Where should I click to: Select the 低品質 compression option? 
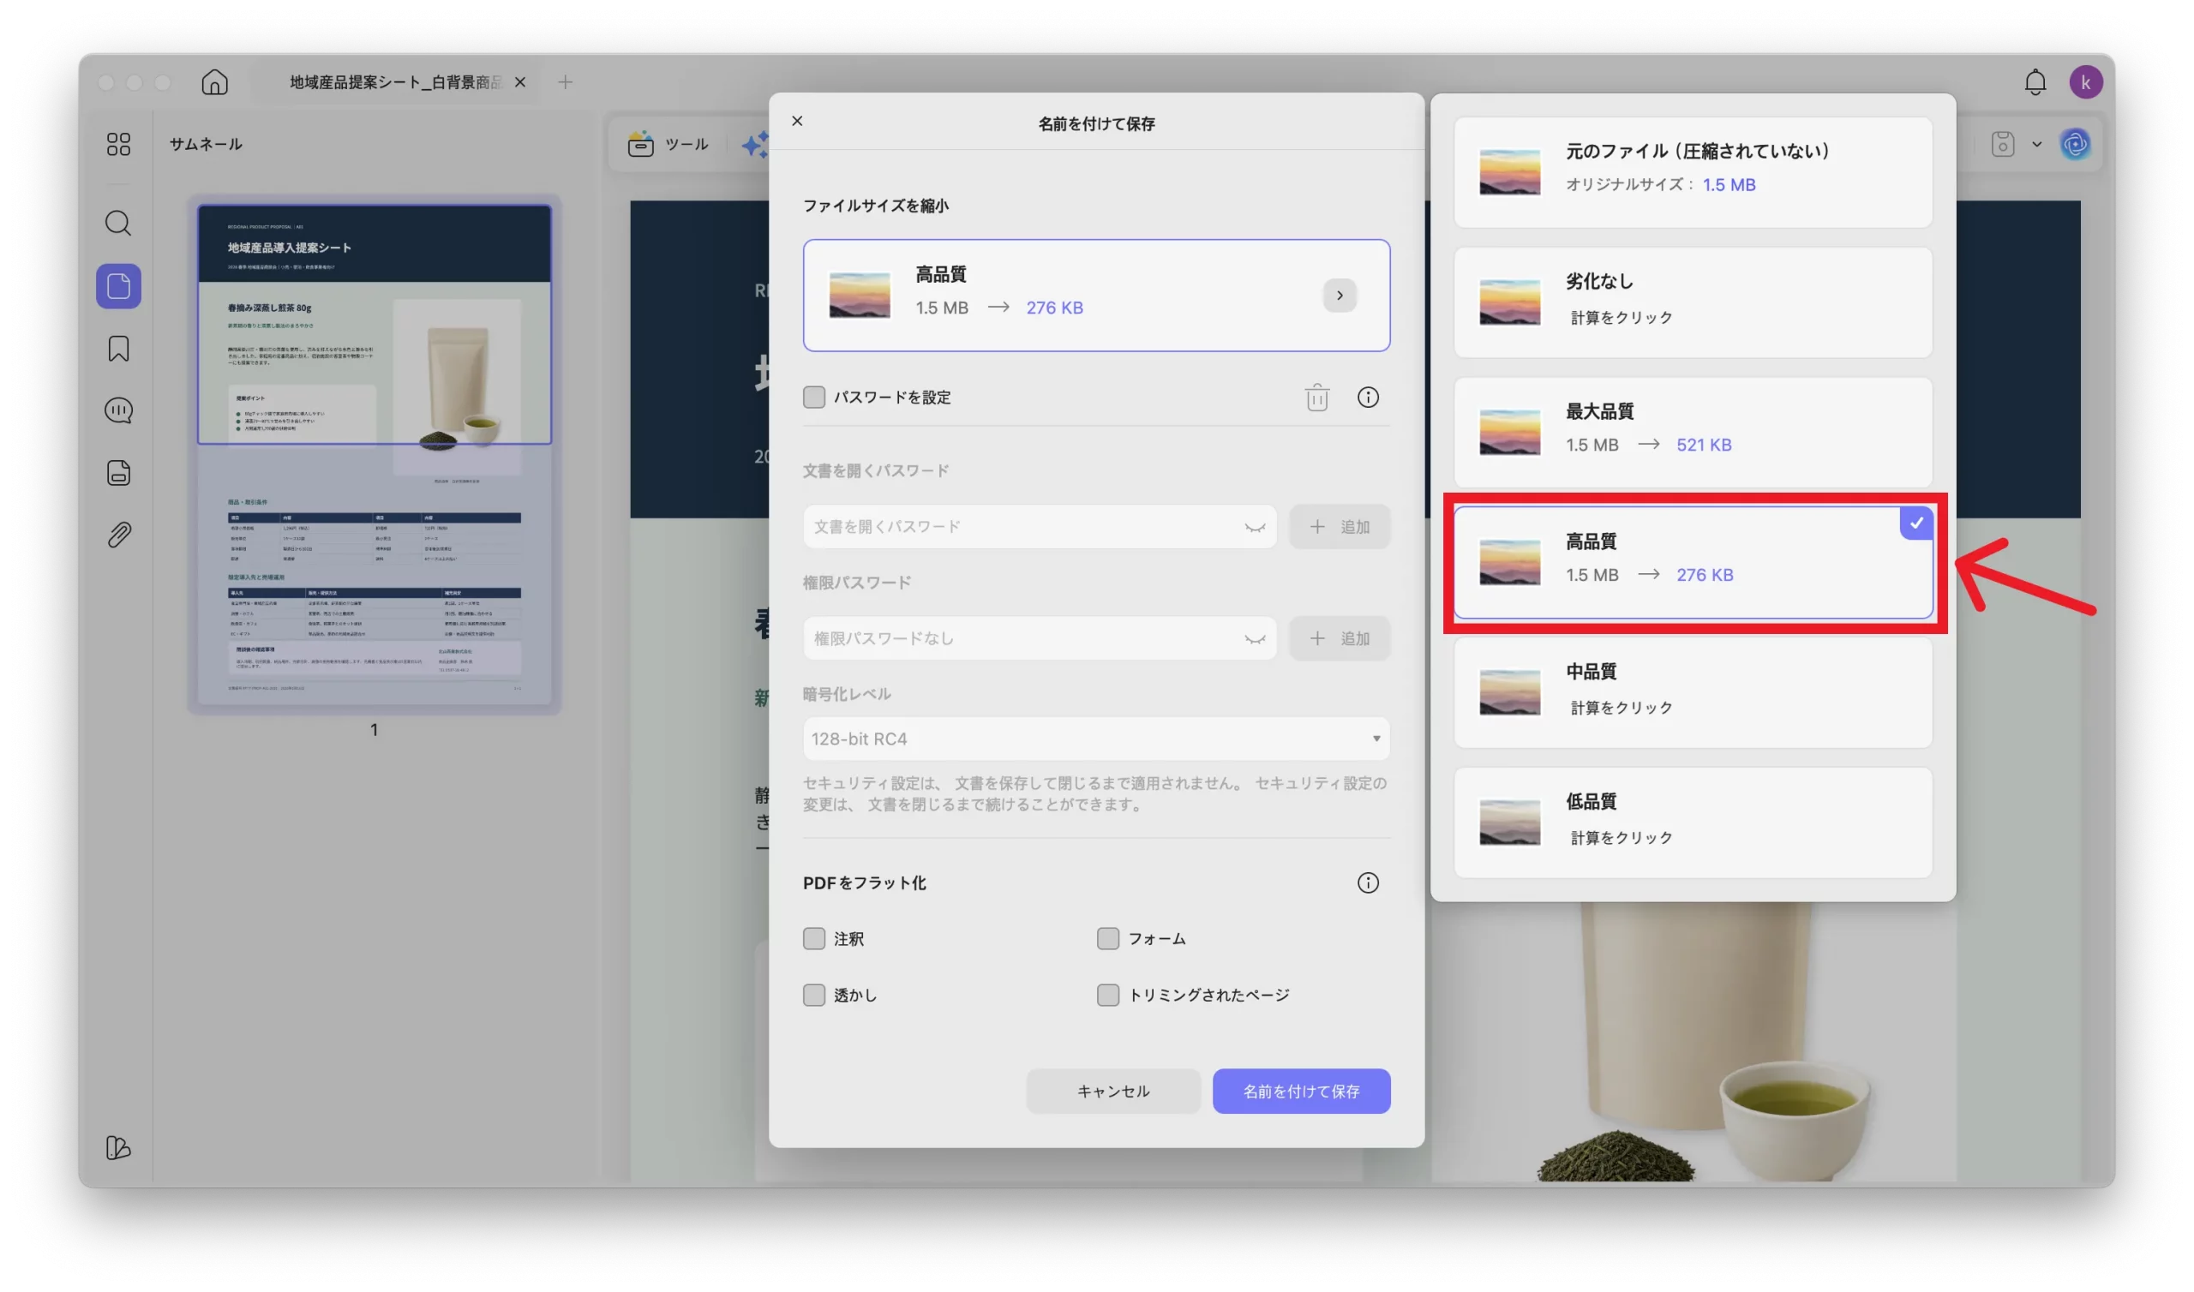[1693, 822]
